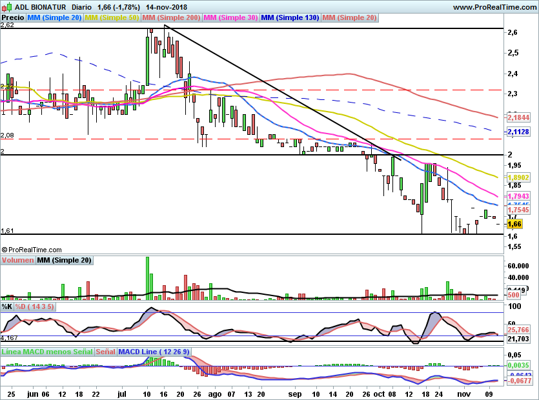The image size is (539, 400).
Task: Click the 2,1844 moving average value tag
Action: tap(519, 117)
